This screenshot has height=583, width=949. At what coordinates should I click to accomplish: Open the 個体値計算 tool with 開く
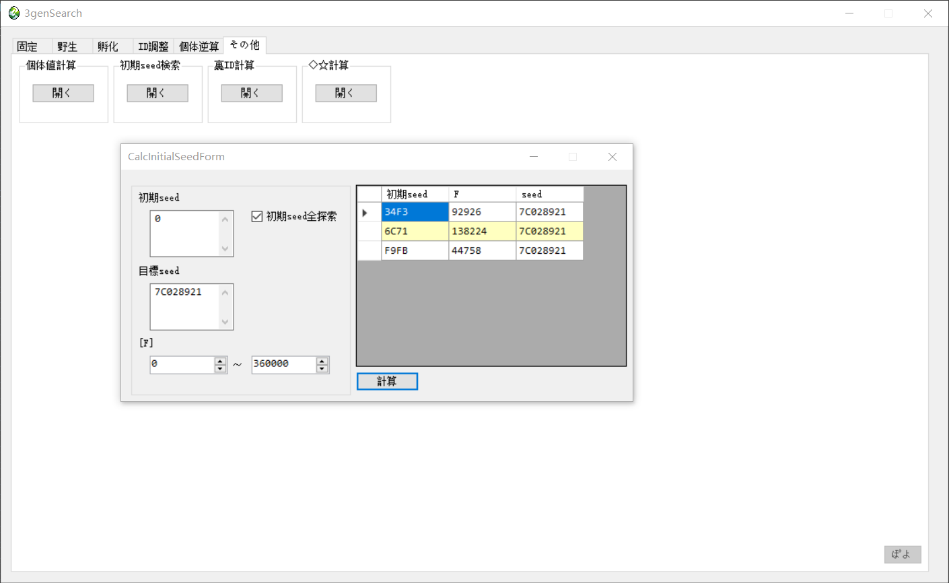63,93
